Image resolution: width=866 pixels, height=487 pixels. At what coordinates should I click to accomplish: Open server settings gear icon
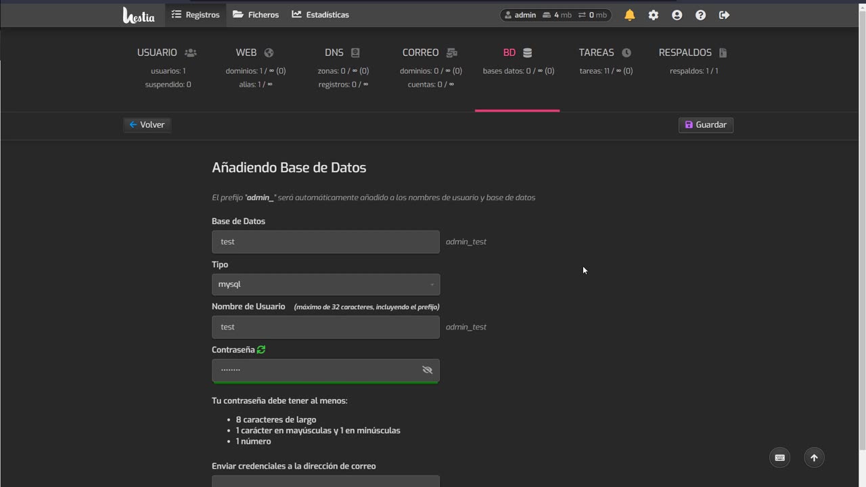click(x=654, y=15)
